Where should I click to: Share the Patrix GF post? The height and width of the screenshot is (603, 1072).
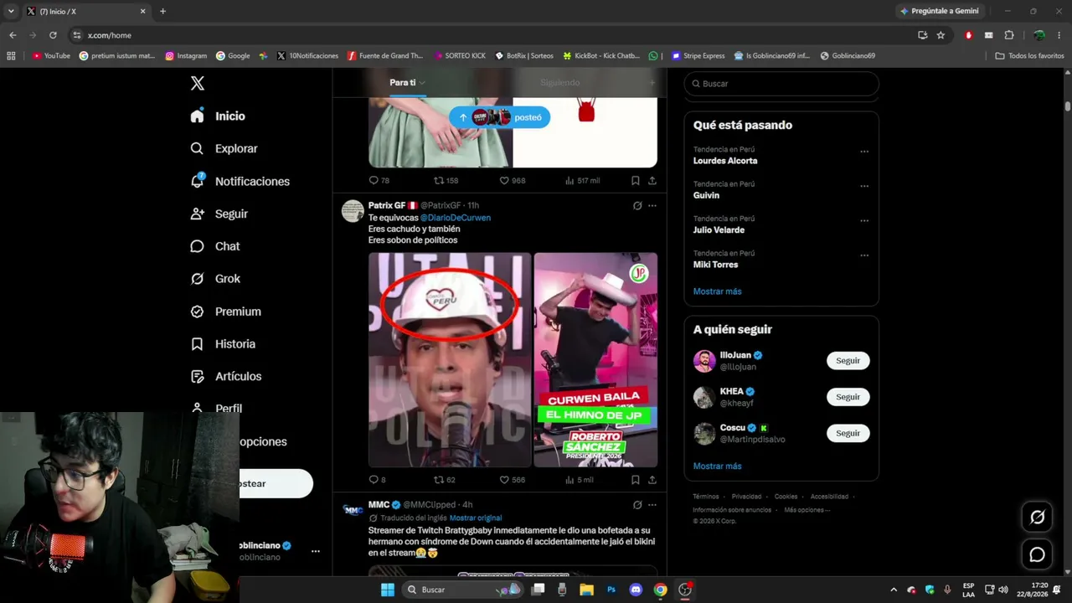click(x=652, y=480)
